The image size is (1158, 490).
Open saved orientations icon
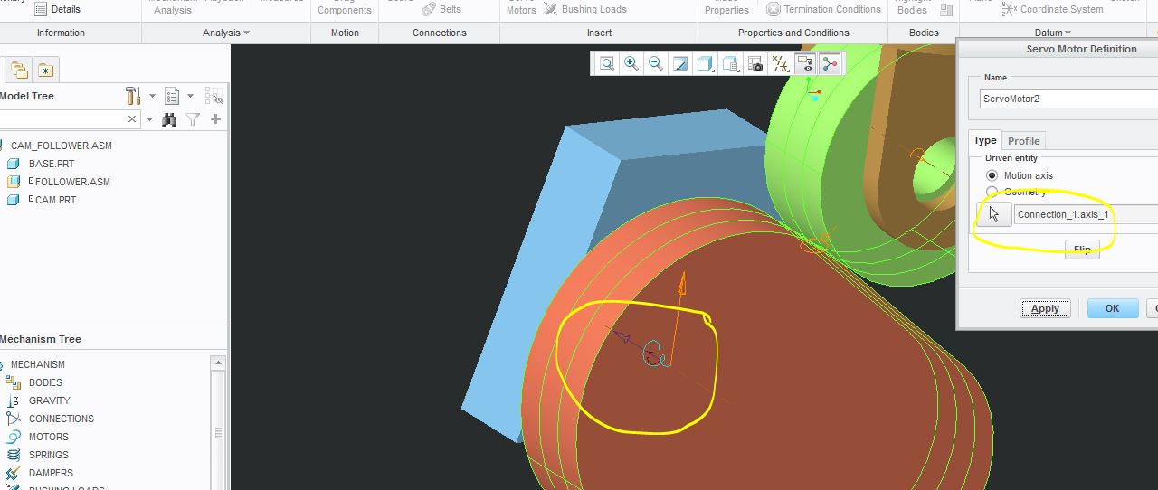[731, 63]
